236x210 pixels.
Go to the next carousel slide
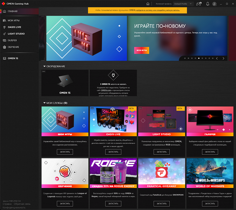coord(223,58)
